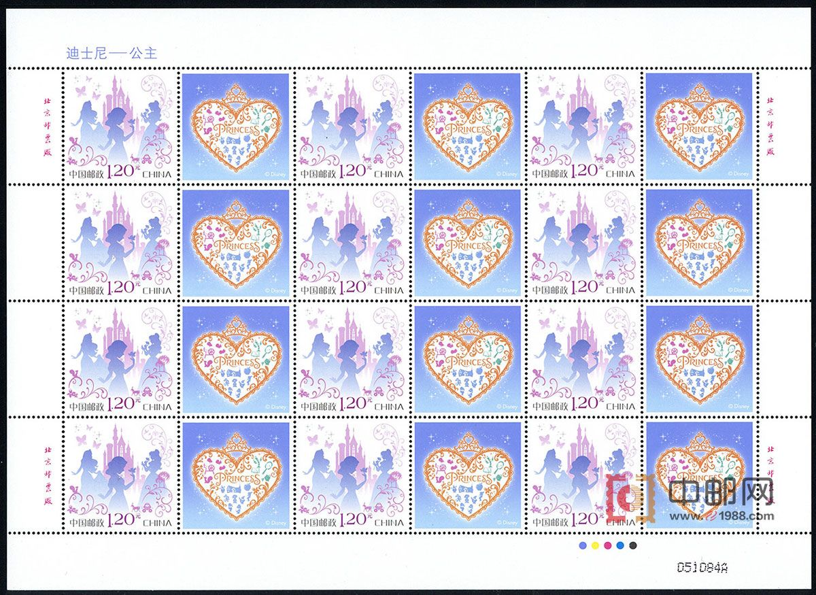Click the serial number 051084A
The image size is (816, 595).
701,566
